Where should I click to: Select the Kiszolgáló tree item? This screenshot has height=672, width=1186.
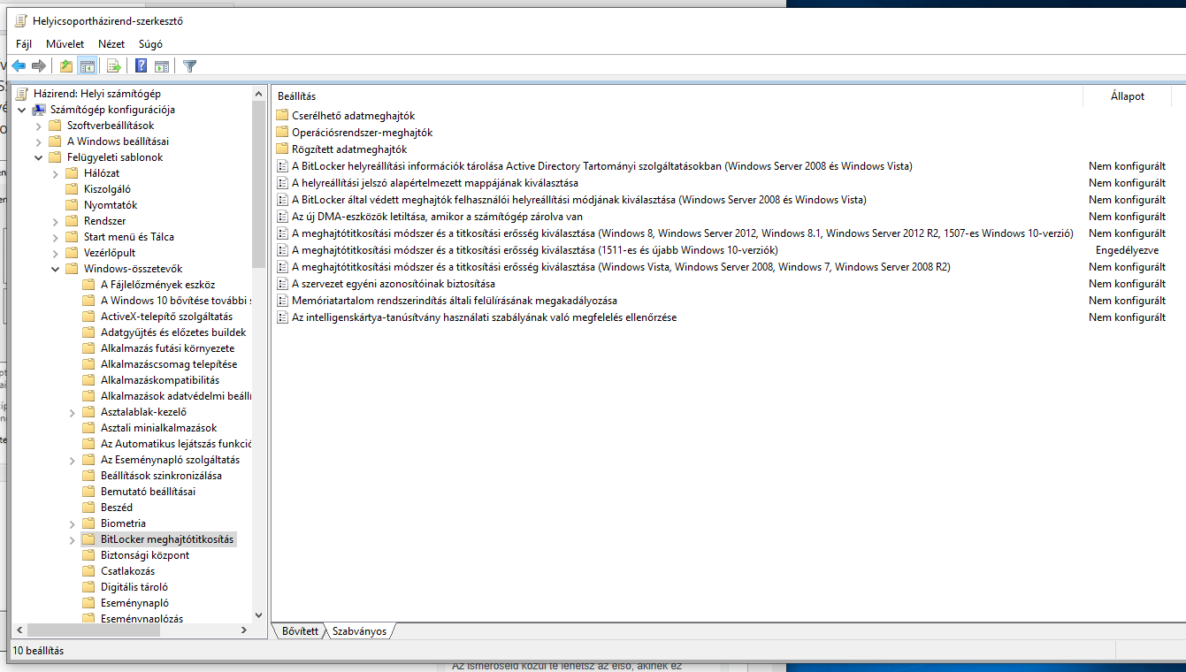click(107, 189)
